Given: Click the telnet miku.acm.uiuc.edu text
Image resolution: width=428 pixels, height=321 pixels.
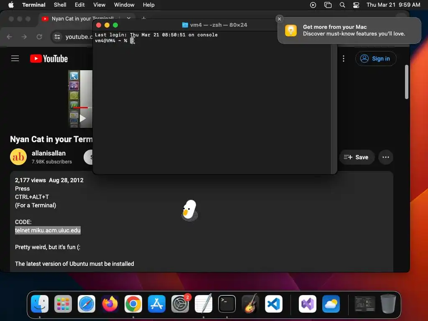Looking at the screenshot, I should click(48, 230).
